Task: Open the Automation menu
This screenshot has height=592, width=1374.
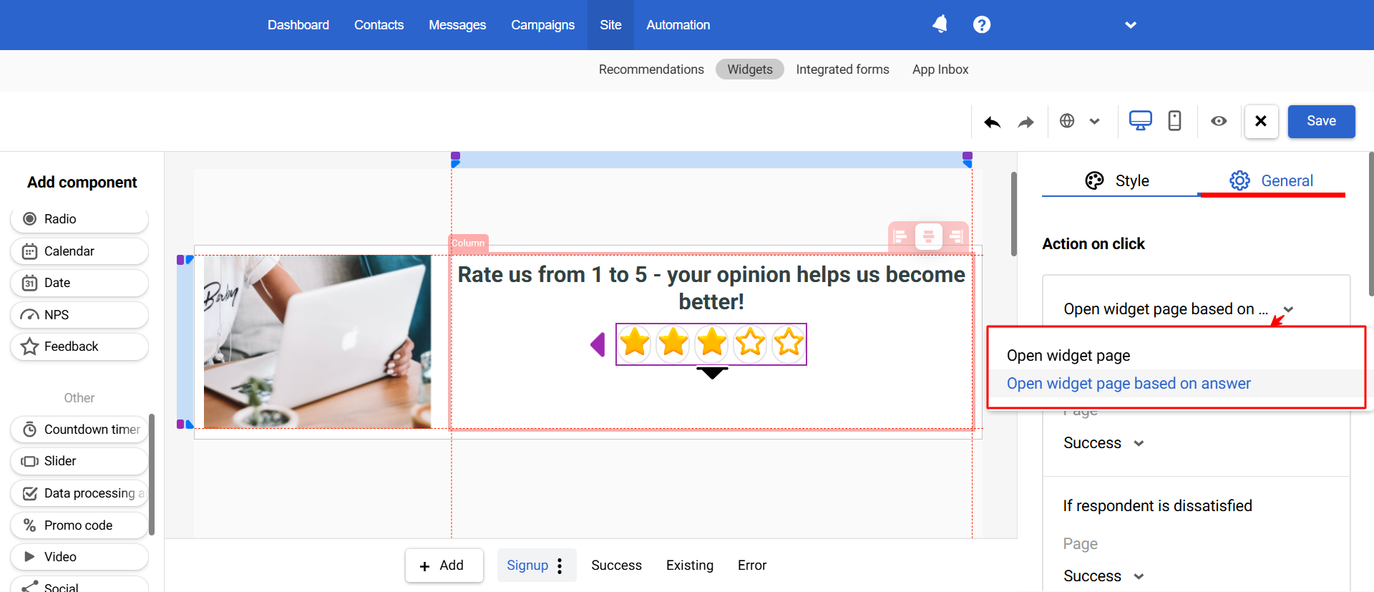Action: [678, 25]
